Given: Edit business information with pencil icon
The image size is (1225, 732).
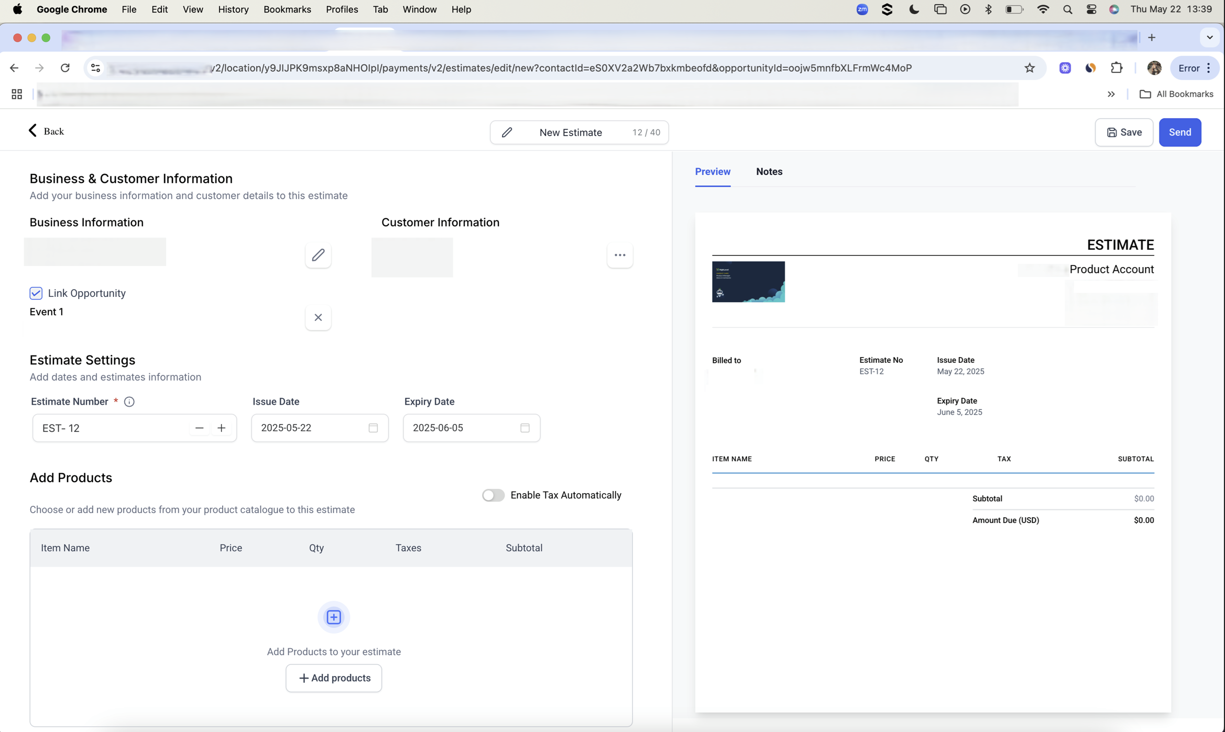Looking at the screenshot, I should pos(318,255).
